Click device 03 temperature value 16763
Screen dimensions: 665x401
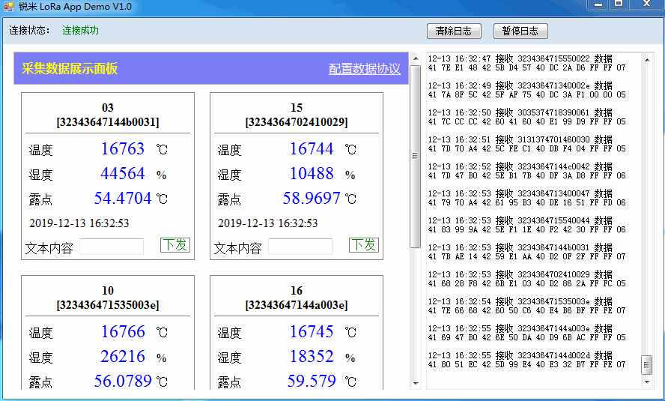[123, 149]
